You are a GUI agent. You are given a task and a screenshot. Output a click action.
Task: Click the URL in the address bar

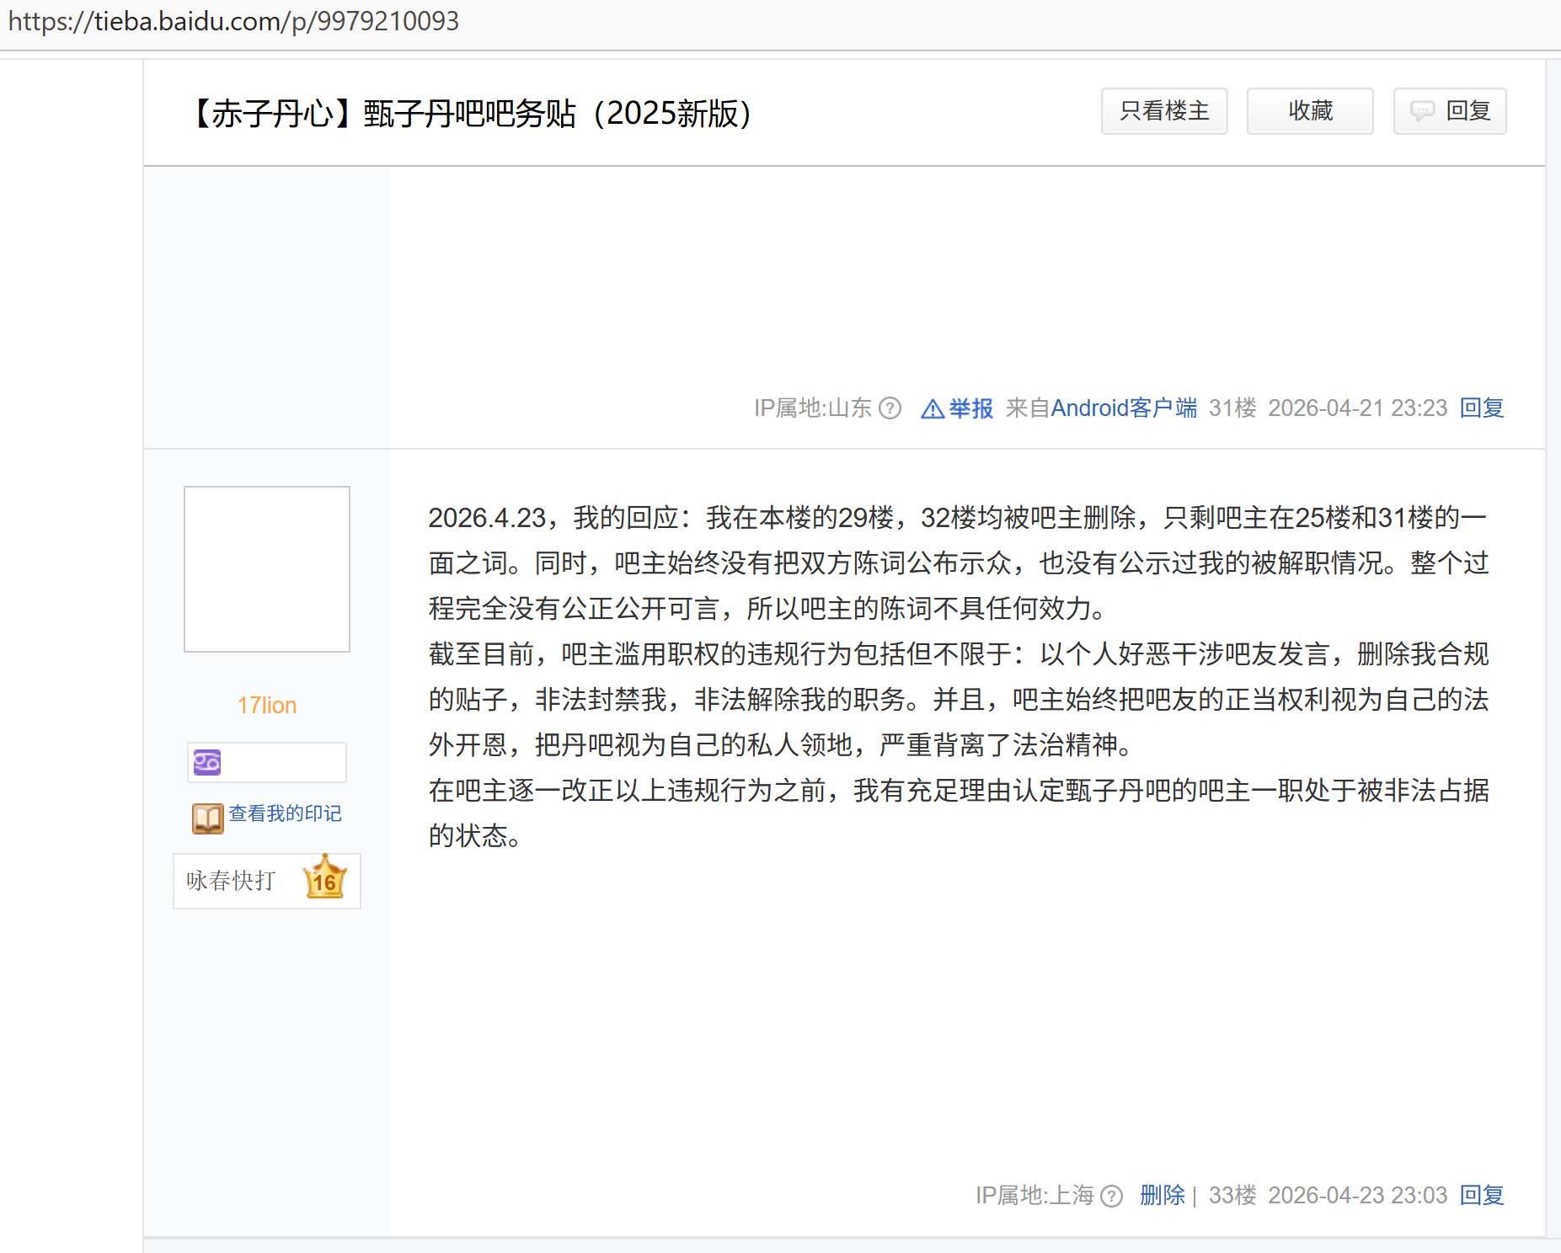(x=233, y=21)
